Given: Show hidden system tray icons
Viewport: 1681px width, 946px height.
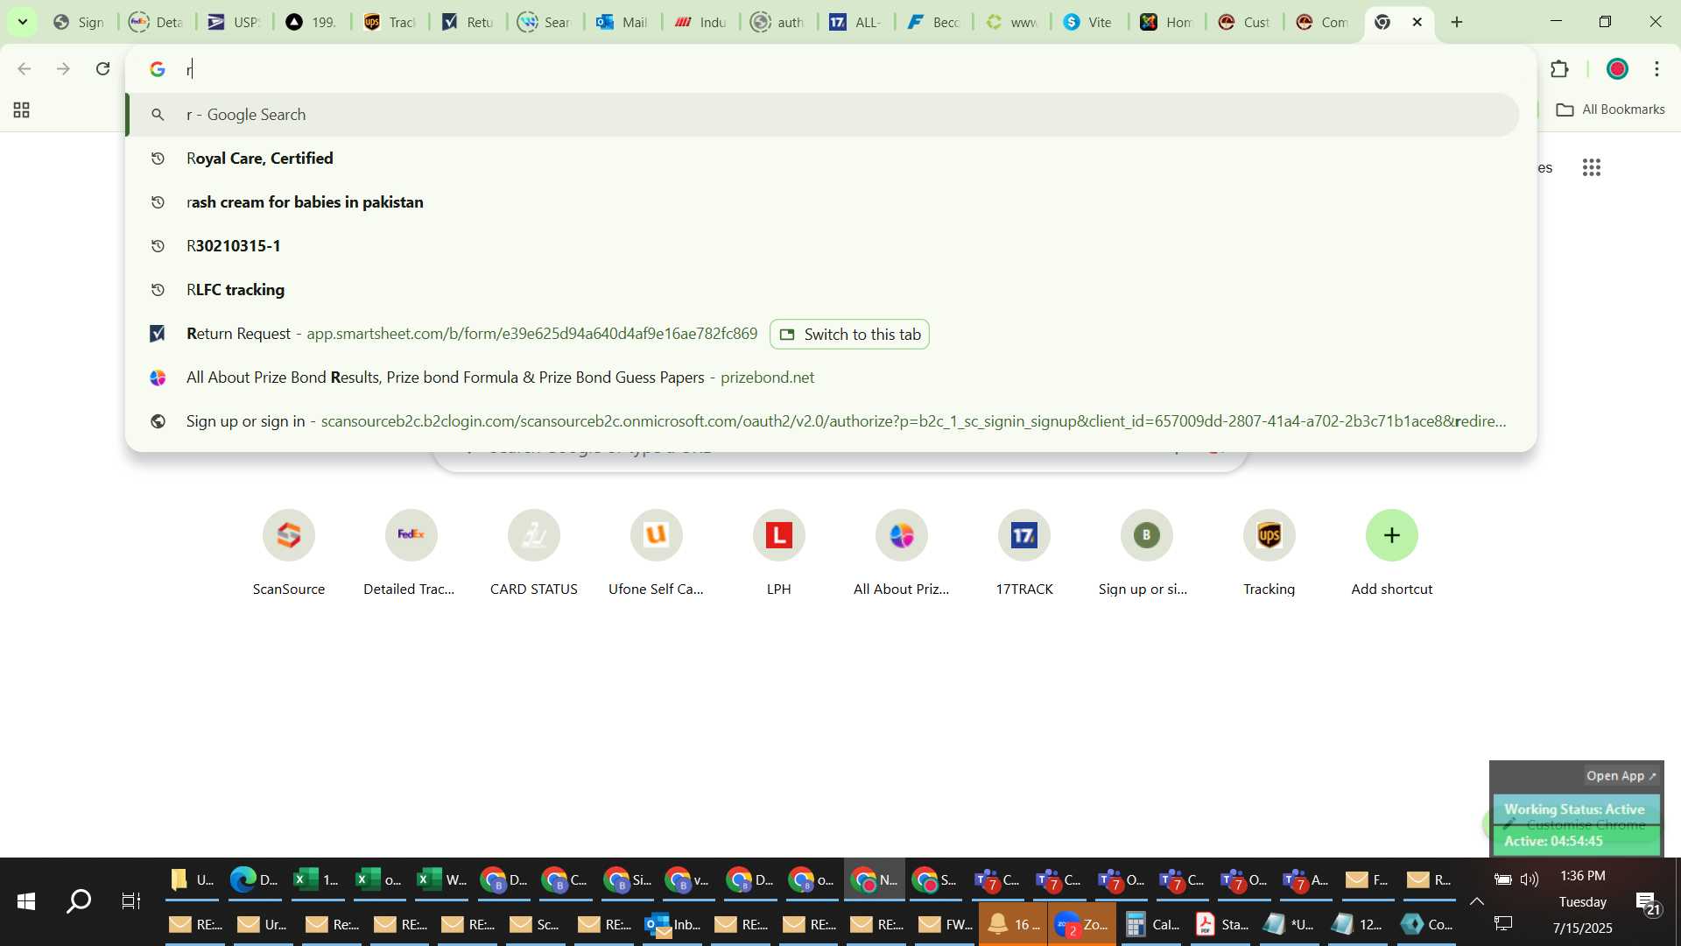Looking at the screenshot, I should coord(1477,901).
